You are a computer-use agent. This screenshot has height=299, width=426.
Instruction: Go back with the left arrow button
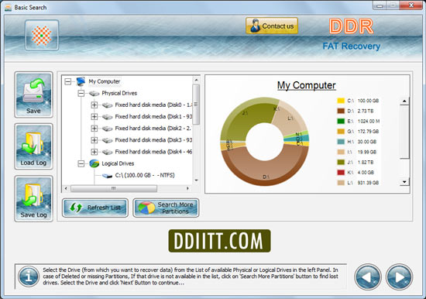tap(368, 277)
